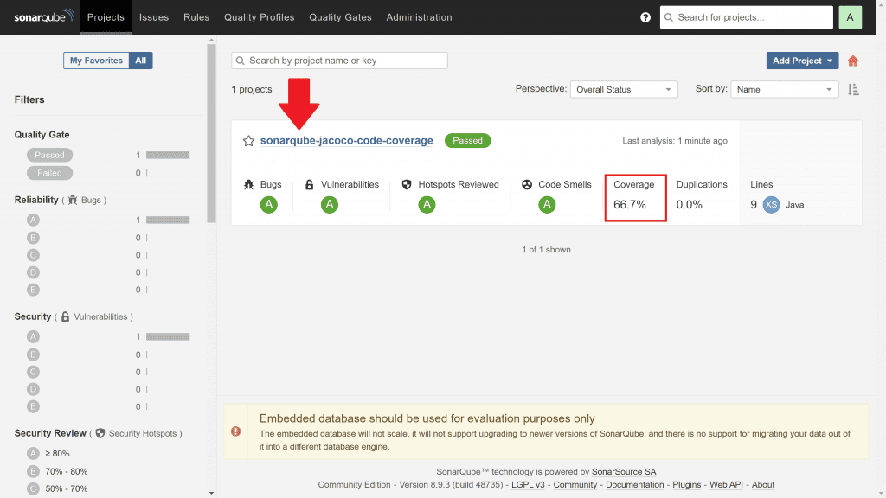Click the Bugs rating A badge
This screenshot has width=886, height=498.
(269, 205)
